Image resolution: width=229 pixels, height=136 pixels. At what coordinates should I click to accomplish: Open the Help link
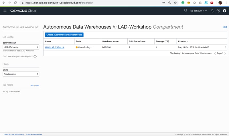[225, 27]
